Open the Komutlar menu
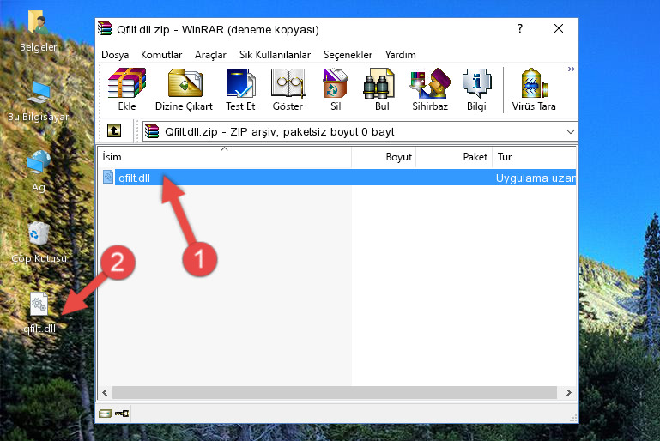This screenshot has width=660, height=441. pos(161,55)
